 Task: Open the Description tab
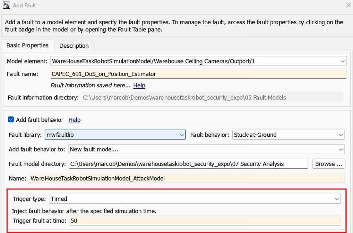coord(74,46)
